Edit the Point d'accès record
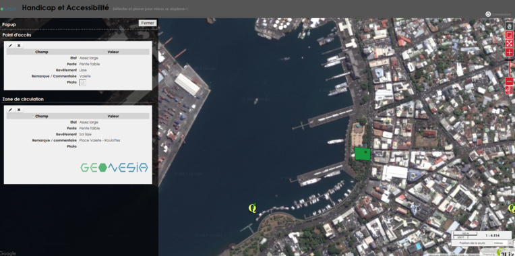This screenshot has width=515, height=256. [11, 46]
